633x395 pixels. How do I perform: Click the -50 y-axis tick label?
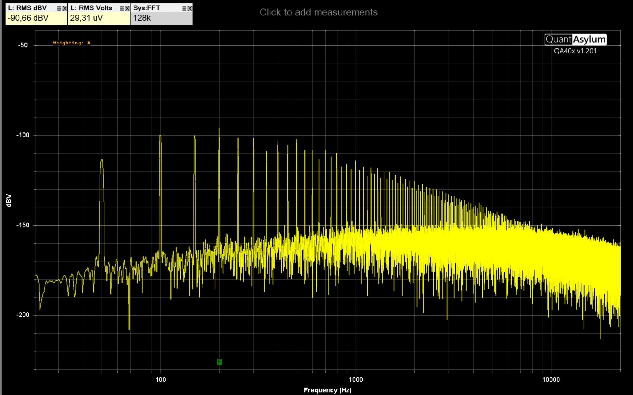pyautogui.click(x=23, y=45)
